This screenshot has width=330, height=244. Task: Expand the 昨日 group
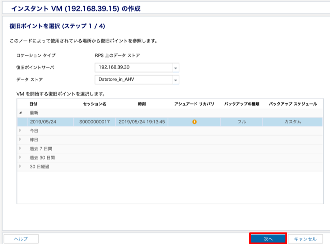20,140
